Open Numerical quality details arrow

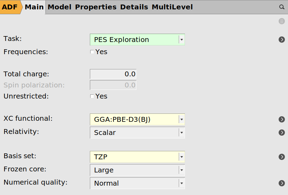(x=282, y=183)
